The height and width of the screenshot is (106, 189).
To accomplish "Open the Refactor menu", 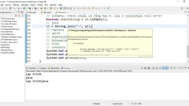I will coord(16,5).
